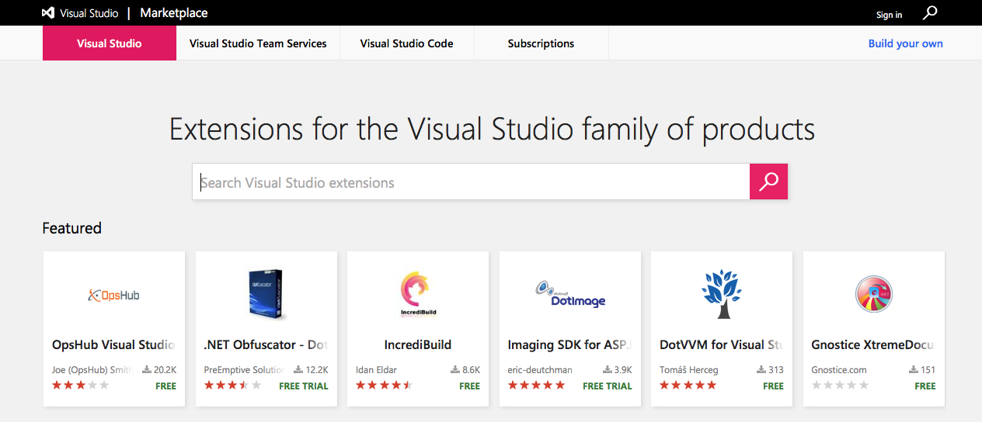Click the DotVVM blue tree logo
This screenshot has height=422, width=982.
722,294
